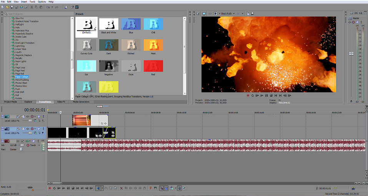
Task: Click the Cut icon in main toolbar
Action: click(31, 7)
